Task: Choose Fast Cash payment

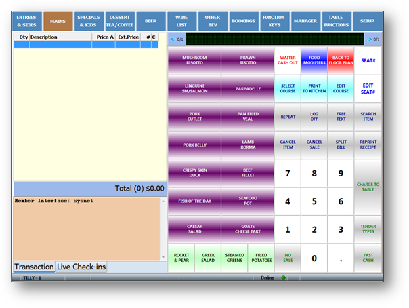Action: pos(368,258)
